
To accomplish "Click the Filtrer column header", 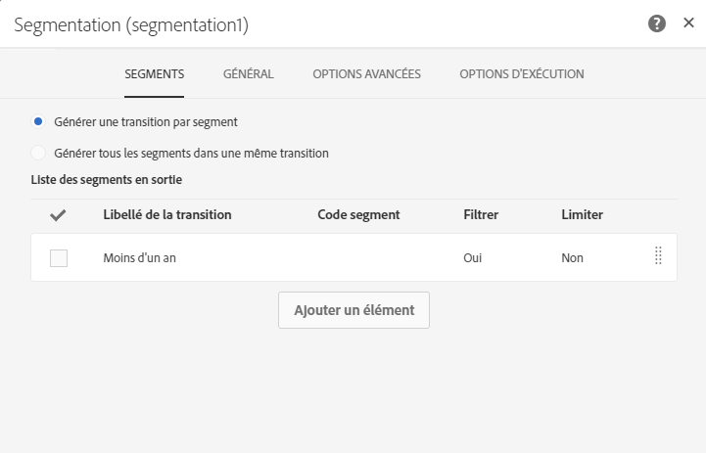I will pos(482,215).
